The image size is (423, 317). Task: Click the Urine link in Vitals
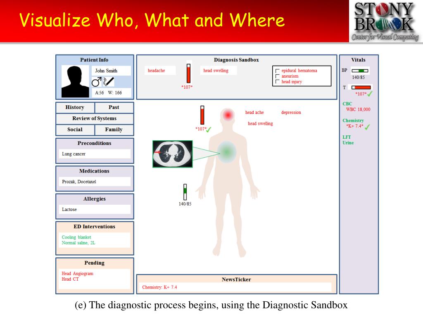[348, 143]
